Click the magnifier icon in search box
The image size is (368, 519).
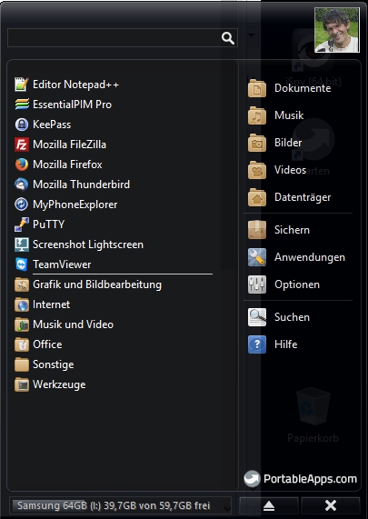(x=228, y=38)
